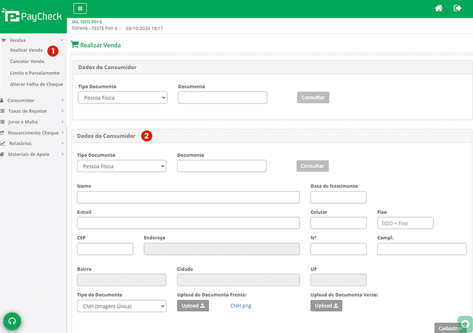Viewport: 473px width, 333px height.
Task: Click the Compl. field
Action: (x=422, y=249)
